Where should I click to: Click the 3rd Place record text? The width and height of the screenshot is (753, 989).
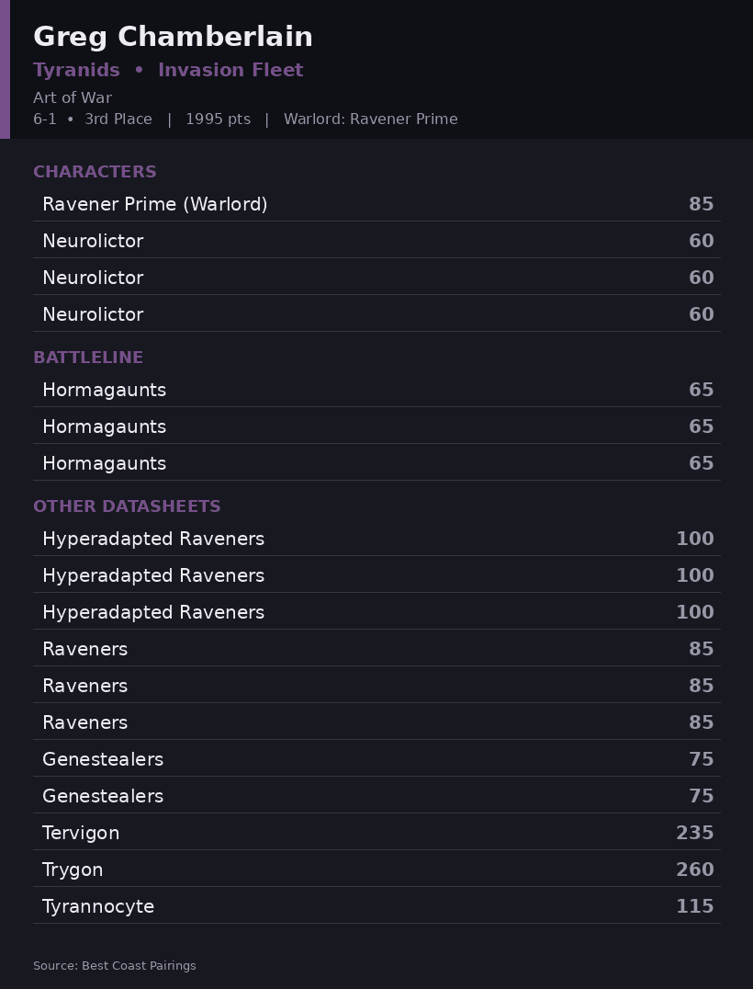(x=118, y=119)
